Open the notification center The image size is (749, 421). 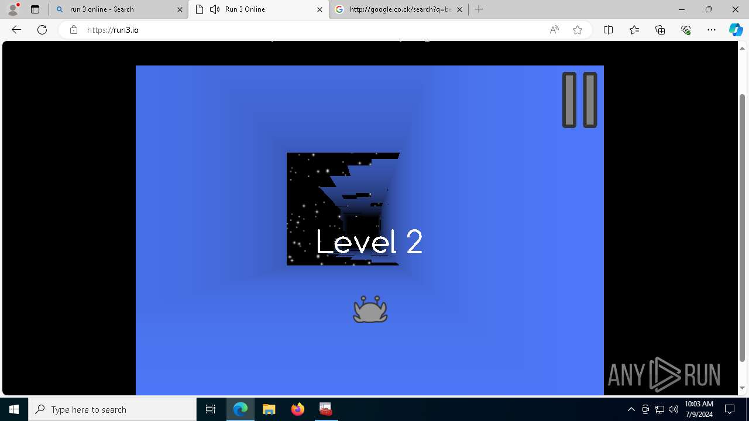coord(730,409)
